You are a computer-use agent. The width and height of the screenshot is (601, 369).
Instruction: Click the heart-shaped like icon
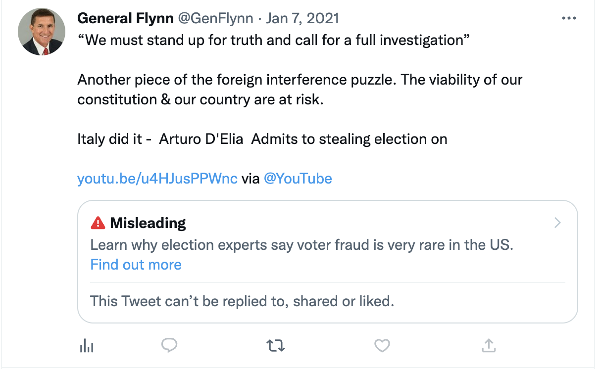(x=382, y=346)
